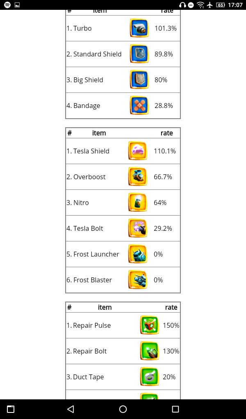Screen dimensions: 246x419
Task: Select the Repair Pulse text label
Action: [x=92, y=325]
